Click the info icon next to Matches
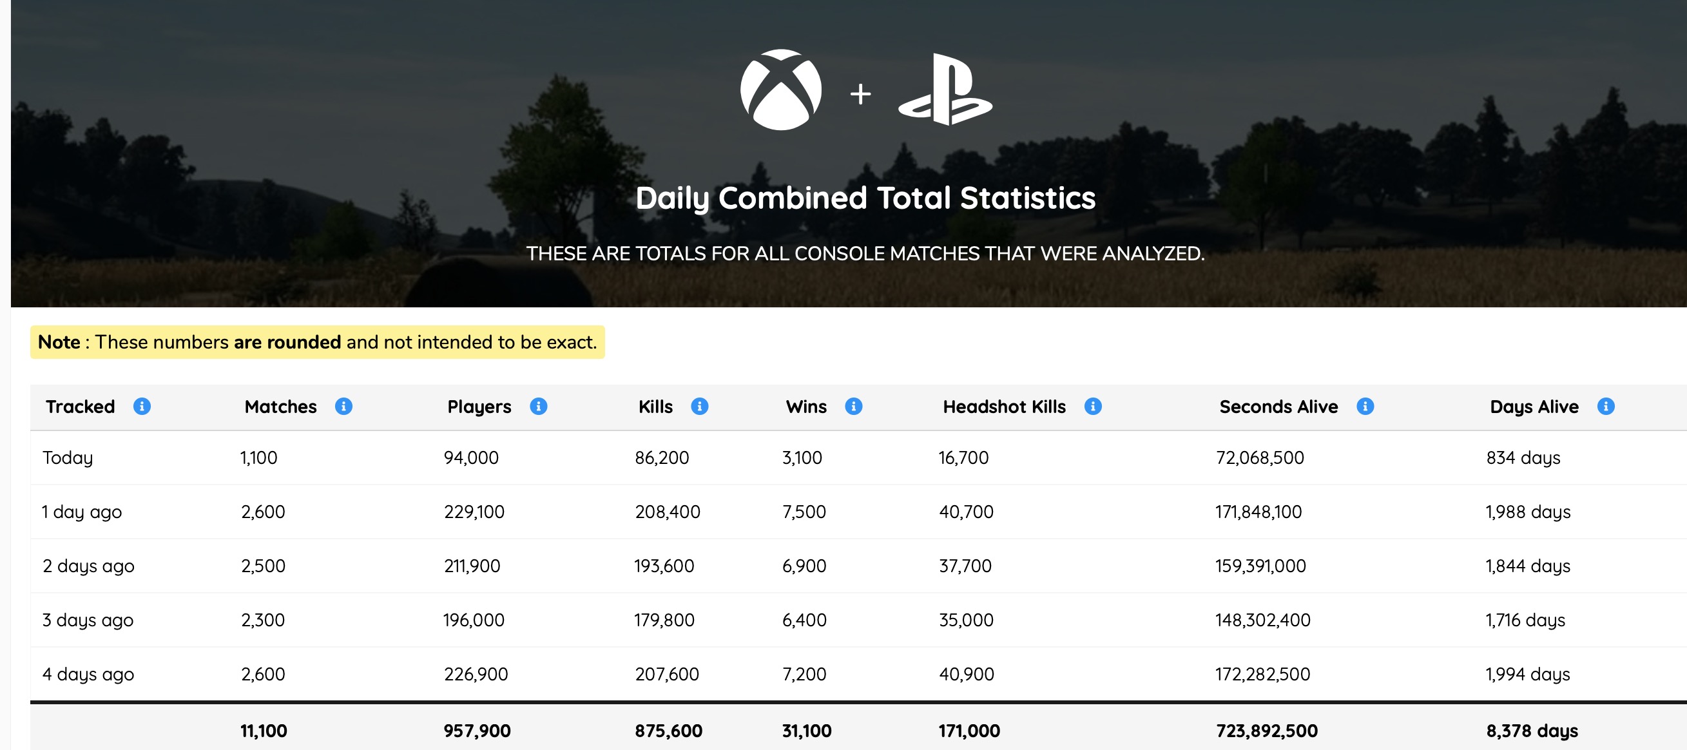 coord(343,406)
